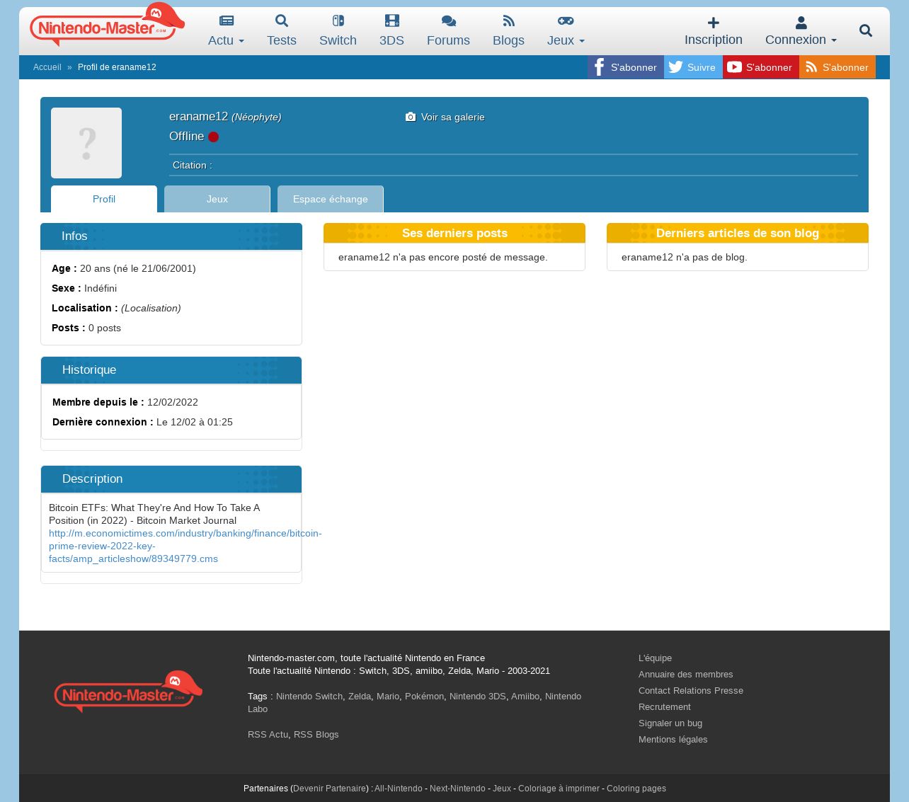Click the 'Offline' status text
Viewport: 909px width, 802px height.
point(187,136)
